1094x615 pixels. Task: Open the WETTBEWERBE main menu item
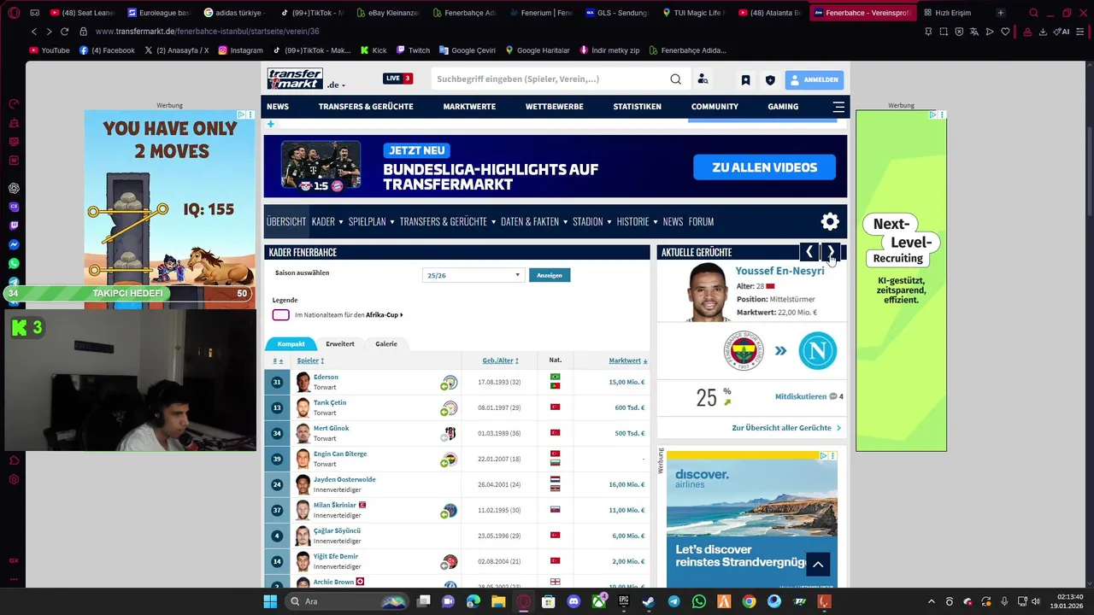point(555,107)
